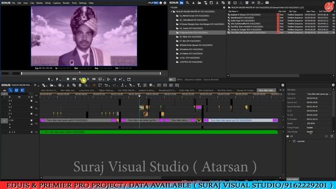Uncheck the Layouter checkbox in Information panel

tap(290, 141)
